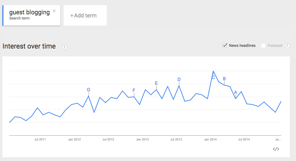Enable the Forecast checkbox
296x161 pixels.
tap(263, 45)
